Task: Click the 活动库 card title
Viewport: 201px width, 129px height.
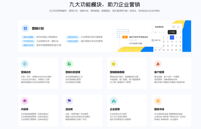Action: click(69, 109)
